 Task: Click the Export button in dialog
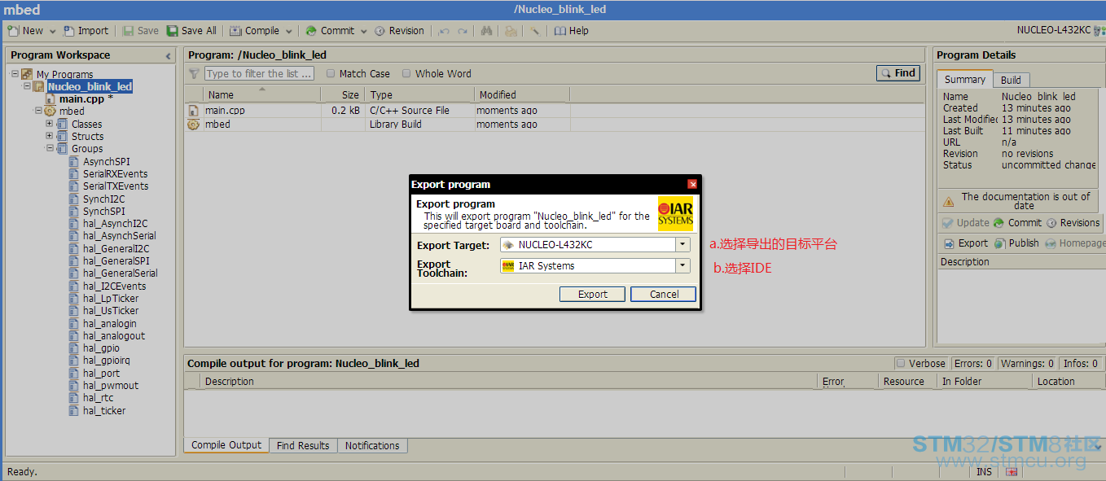point(592,295)
